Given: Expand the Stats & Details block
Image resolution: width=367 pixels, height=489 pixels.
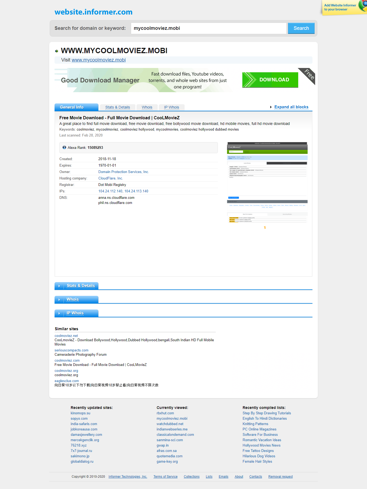Looking at the screenshot, I should coord(81,286).
